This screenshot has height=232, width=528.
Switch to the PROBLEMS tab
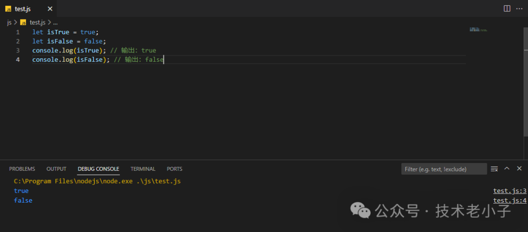[x=22, y=169]
